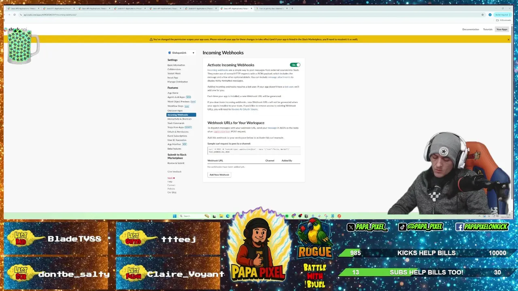This screenshot has width=518, height=291.
Task: Click the Our Blog footer link
Action: point(172,192)
